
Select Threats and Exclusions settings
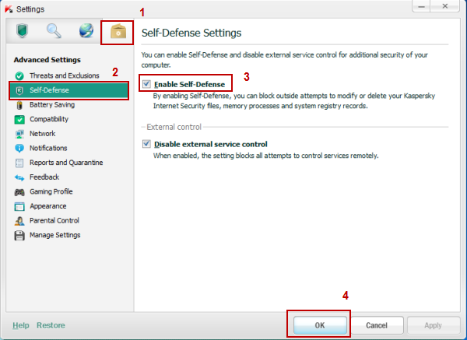point(64,75)
